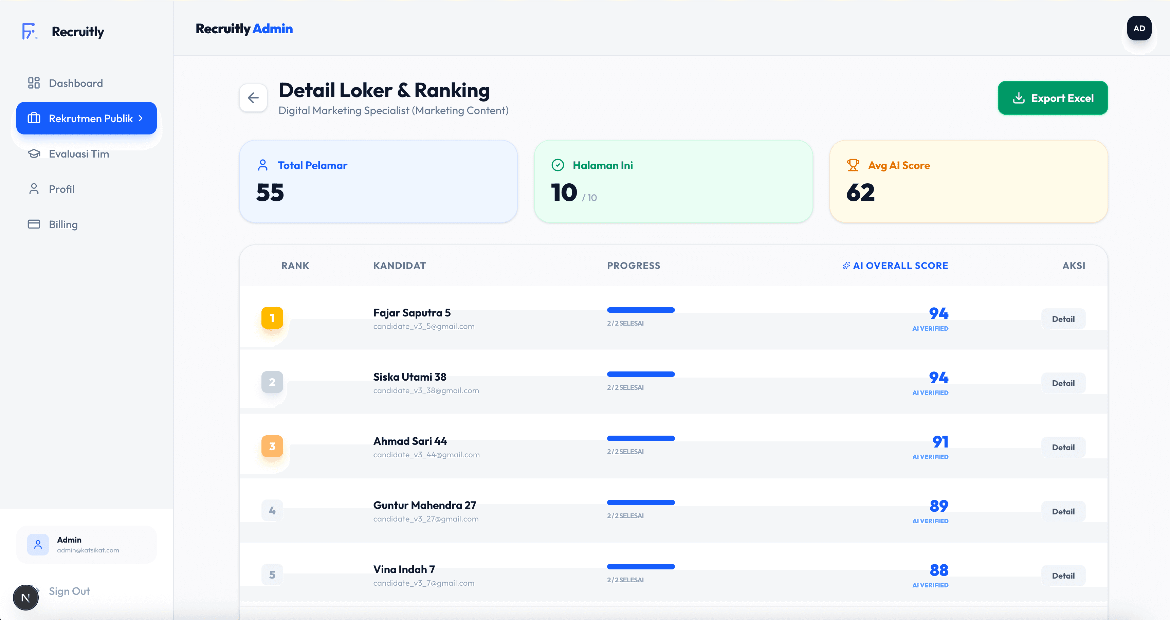
Task: Click the name Siska Utami 38
Action: click(409, 377)
